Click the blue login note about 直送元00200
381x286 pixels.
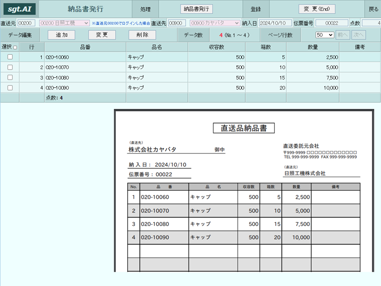pos(121,23)
